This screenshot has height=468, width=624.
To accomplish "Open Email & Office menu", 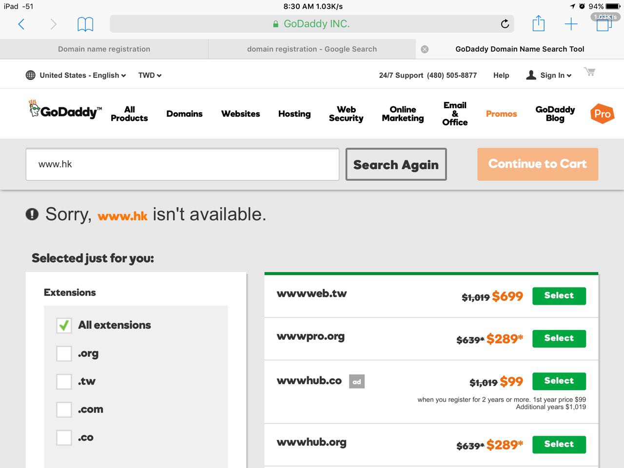I will [x=455, y=114].
